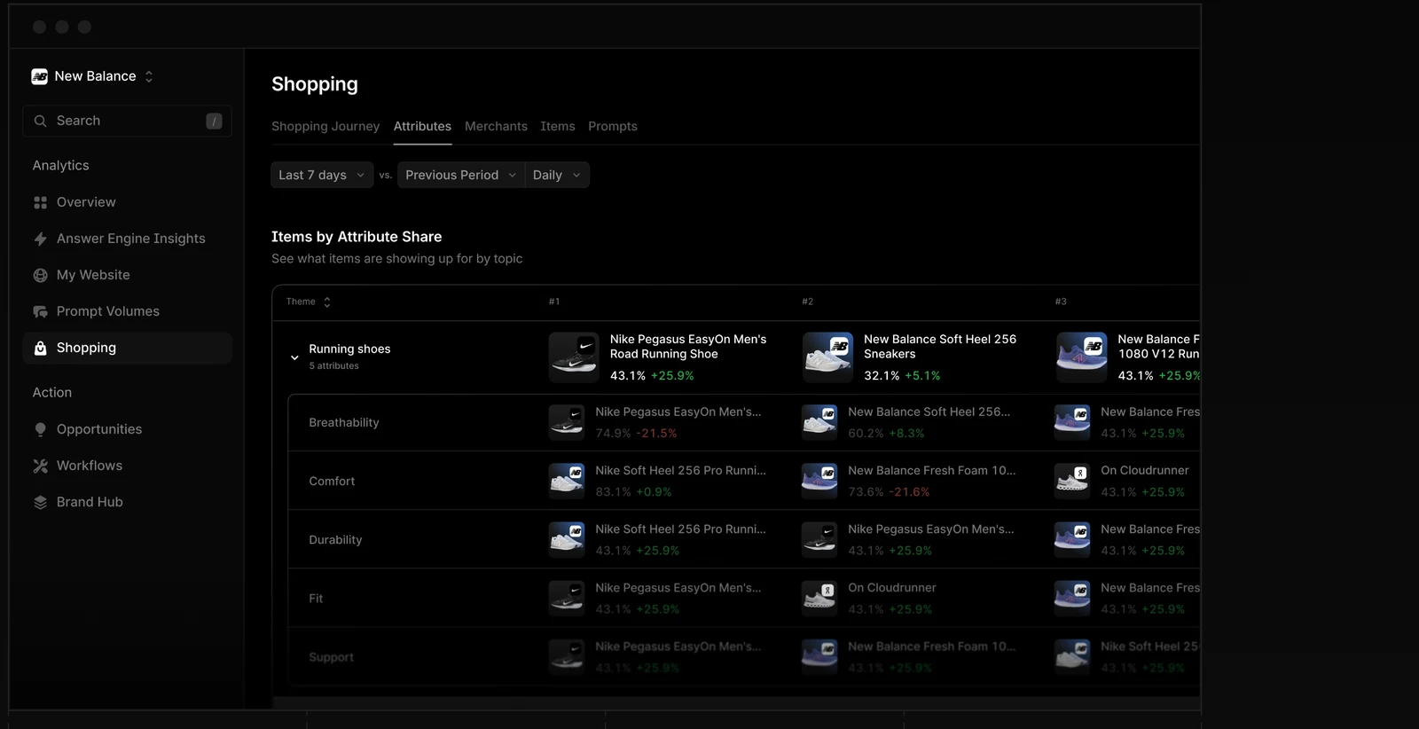Open the New Balance workspace switcher chevrons
Image resolution: width=1419 pixels, height=729 pixels.
(149, 76)
